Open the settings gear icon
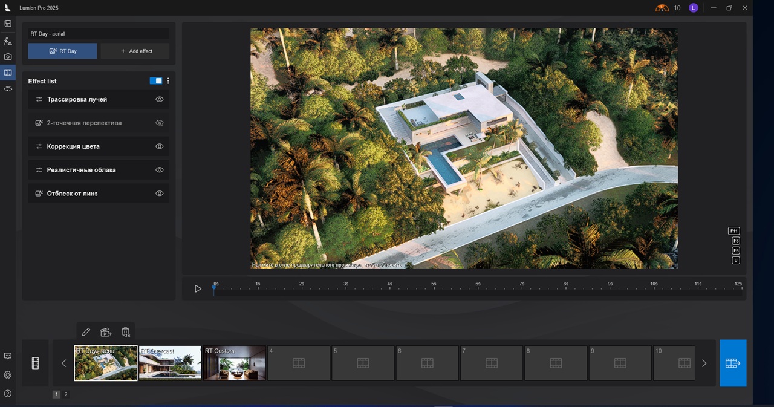This screenshot has height=407, width=774. coord(8,375)
